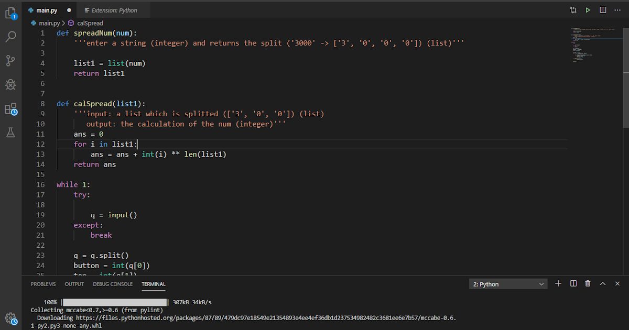
Task: Open the more actions ellipsis menu
Action: coord(617,9)
